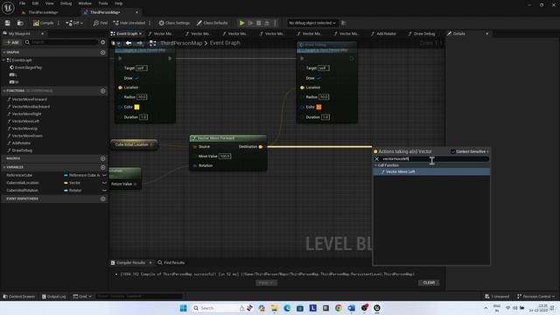Open My Blueprint settings gear icon
This screenshot has height=315, width=560.
[103, 42]
